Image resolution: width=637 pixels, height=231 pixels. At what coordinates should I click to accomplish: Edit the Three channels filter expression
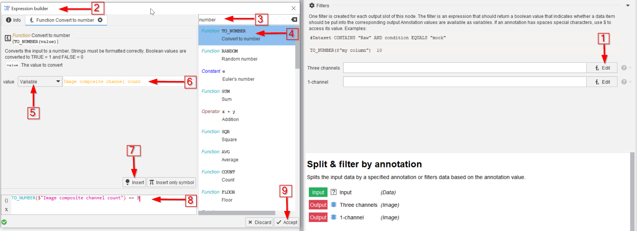[602, 68]
